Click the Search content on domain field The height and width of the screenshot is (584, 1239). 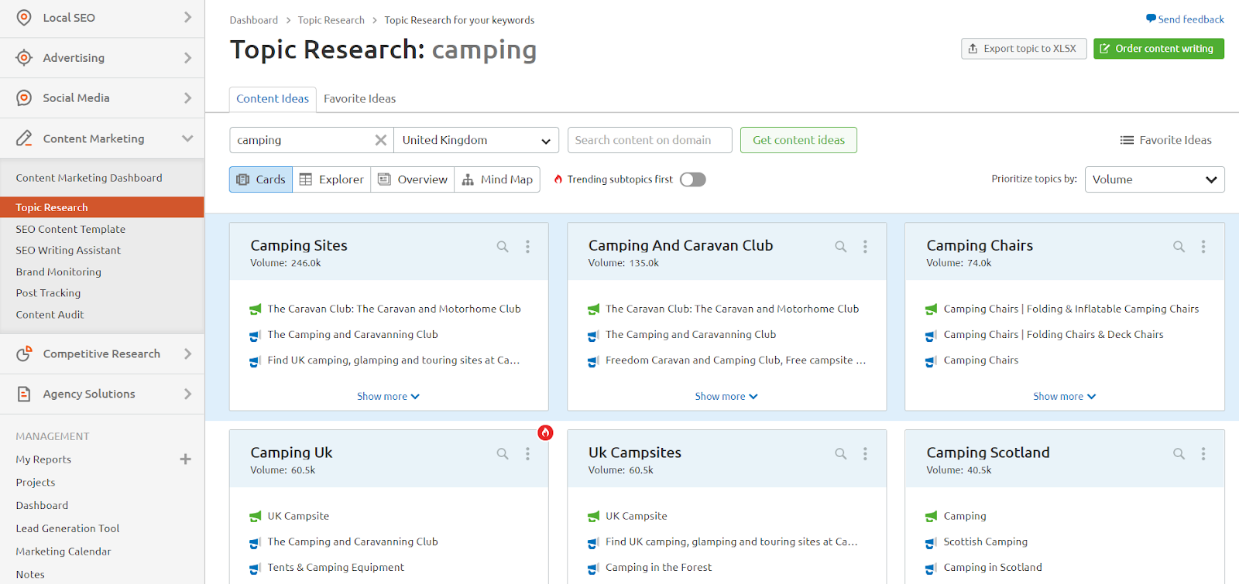(650, 140)
